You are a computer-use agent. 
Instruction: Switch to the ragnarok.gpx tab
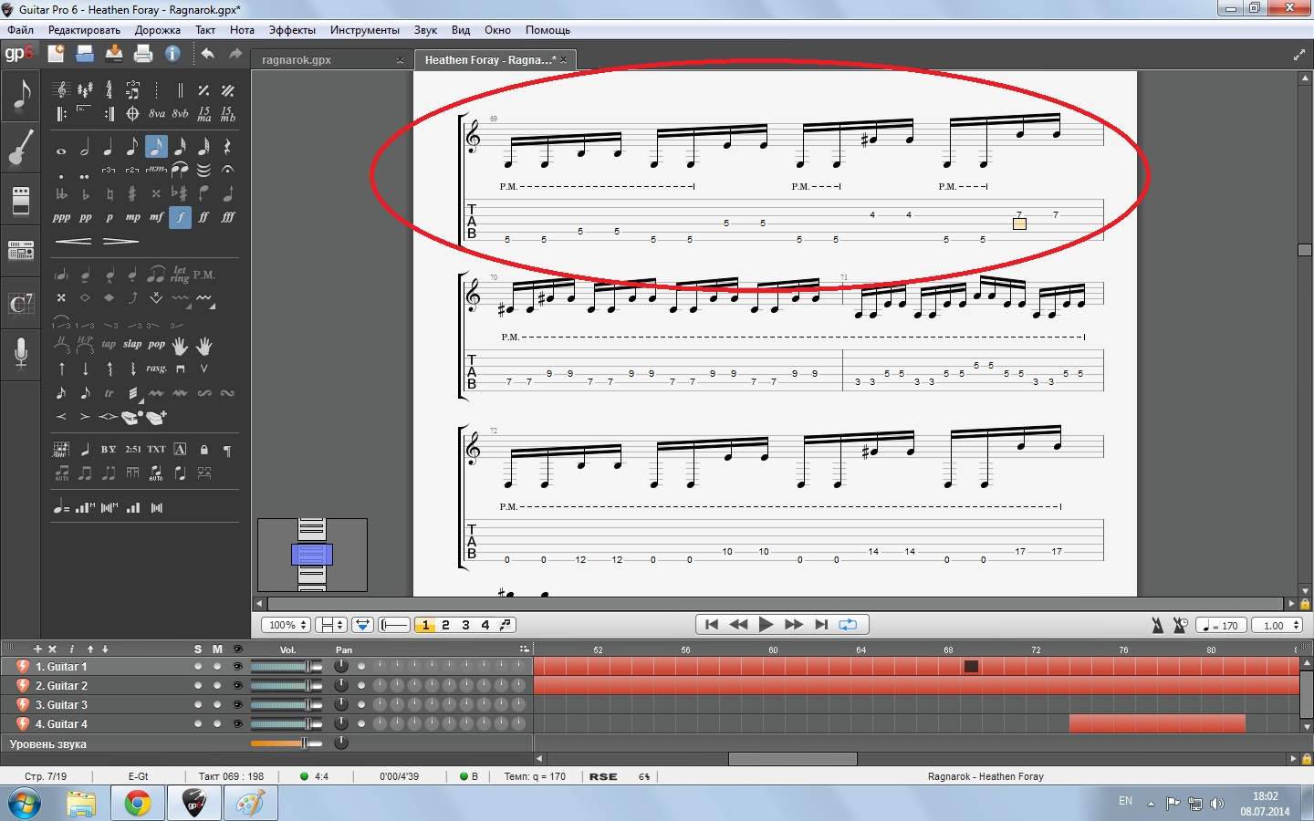click(x=297, y=60)
